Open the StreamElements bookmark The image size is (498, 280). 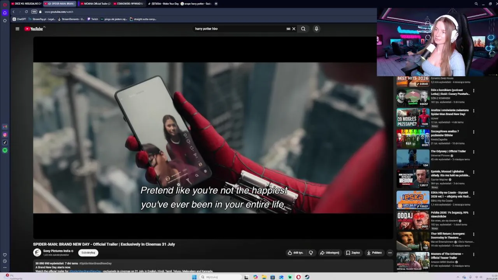click(71, 19)
